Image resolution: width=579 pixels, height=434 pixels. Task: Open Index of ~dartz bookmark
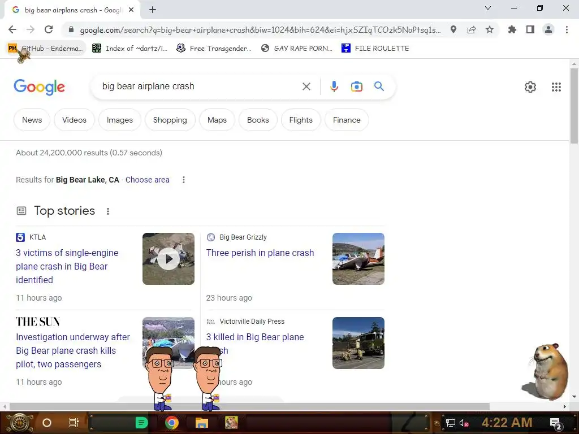pyautogui.click(x=130, y=49)
